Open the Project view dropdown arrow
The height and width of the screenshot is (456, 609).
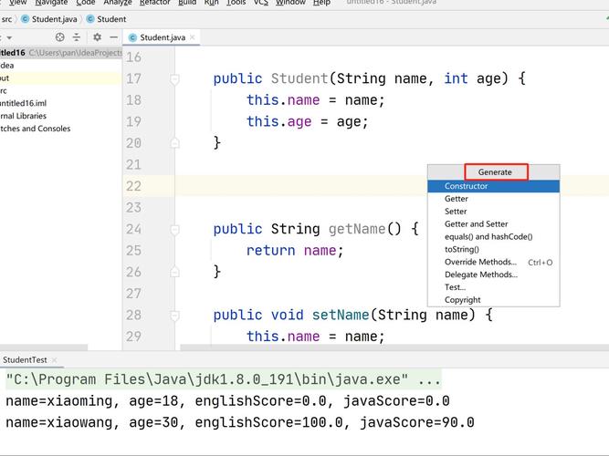9,37
